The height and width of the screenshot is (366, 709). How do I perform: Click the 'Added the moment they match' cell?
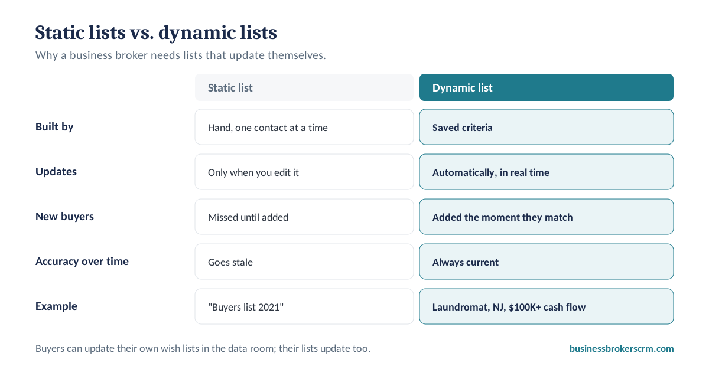tap(547, 217)
